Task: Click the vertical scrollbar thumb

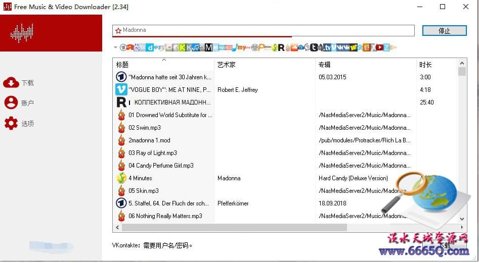Action: 462,71
